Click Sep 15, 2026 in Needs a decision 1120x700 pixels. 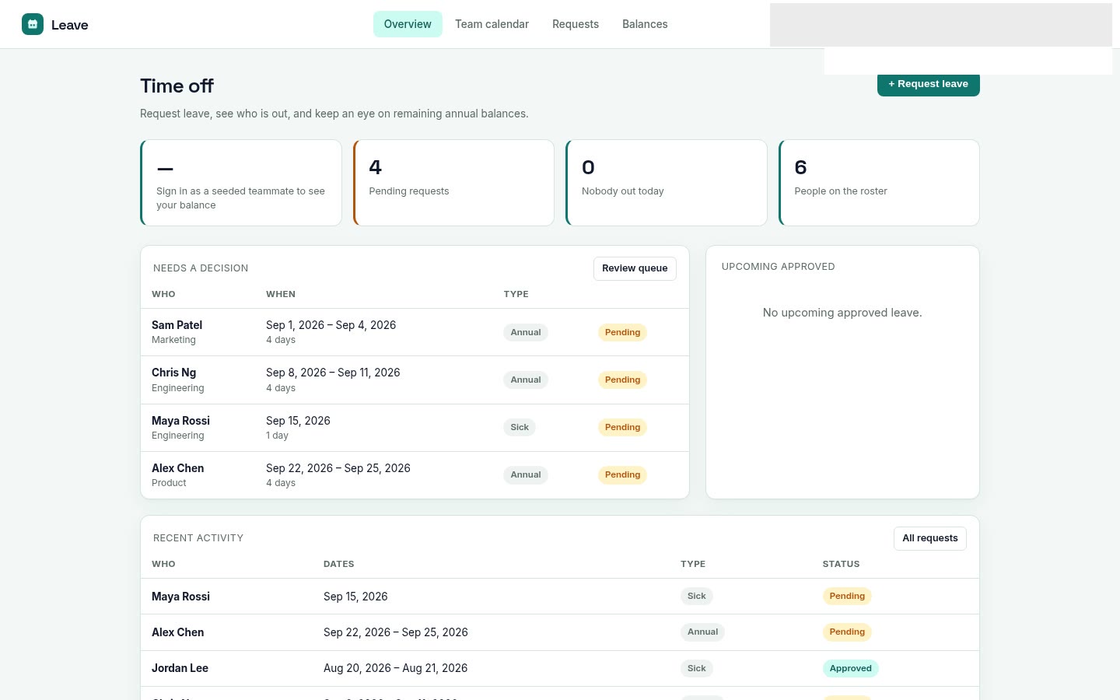pos(298,421)
